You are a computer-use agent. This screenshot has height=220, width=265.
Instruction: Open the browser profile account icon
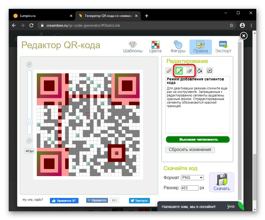pos(242,26)
